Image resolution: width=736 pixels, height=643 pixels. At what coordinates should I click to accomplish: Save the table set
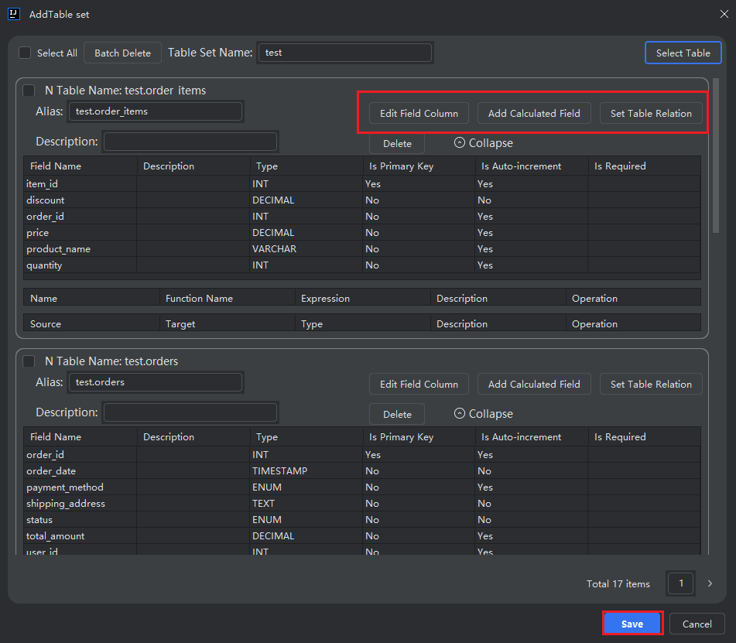[x=632, y=624]
